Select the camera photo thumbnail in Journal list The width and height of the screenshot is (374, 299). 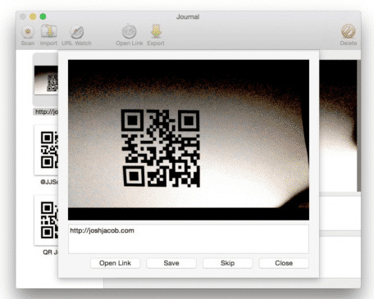tap(46, 80)
